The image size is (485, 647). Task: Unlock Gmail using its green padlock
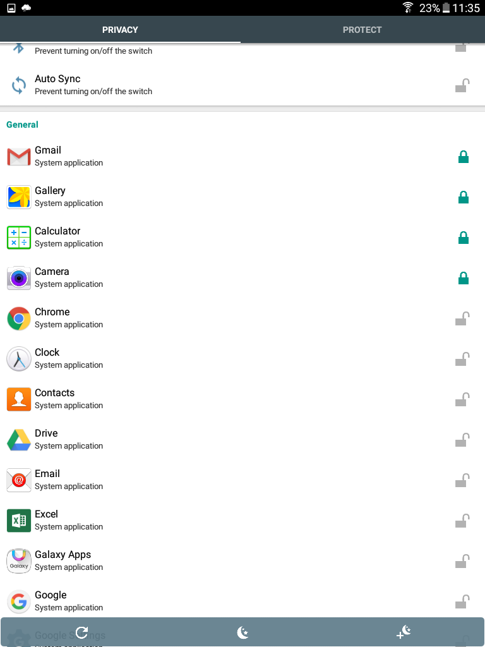(x=463, y=157)
